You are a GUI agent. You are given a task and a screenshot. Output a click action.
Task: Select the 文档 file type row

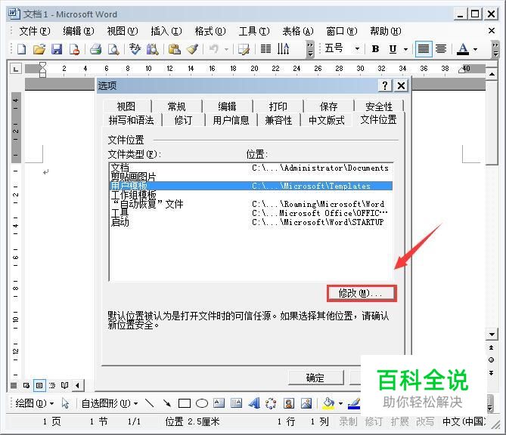(251, 168)
